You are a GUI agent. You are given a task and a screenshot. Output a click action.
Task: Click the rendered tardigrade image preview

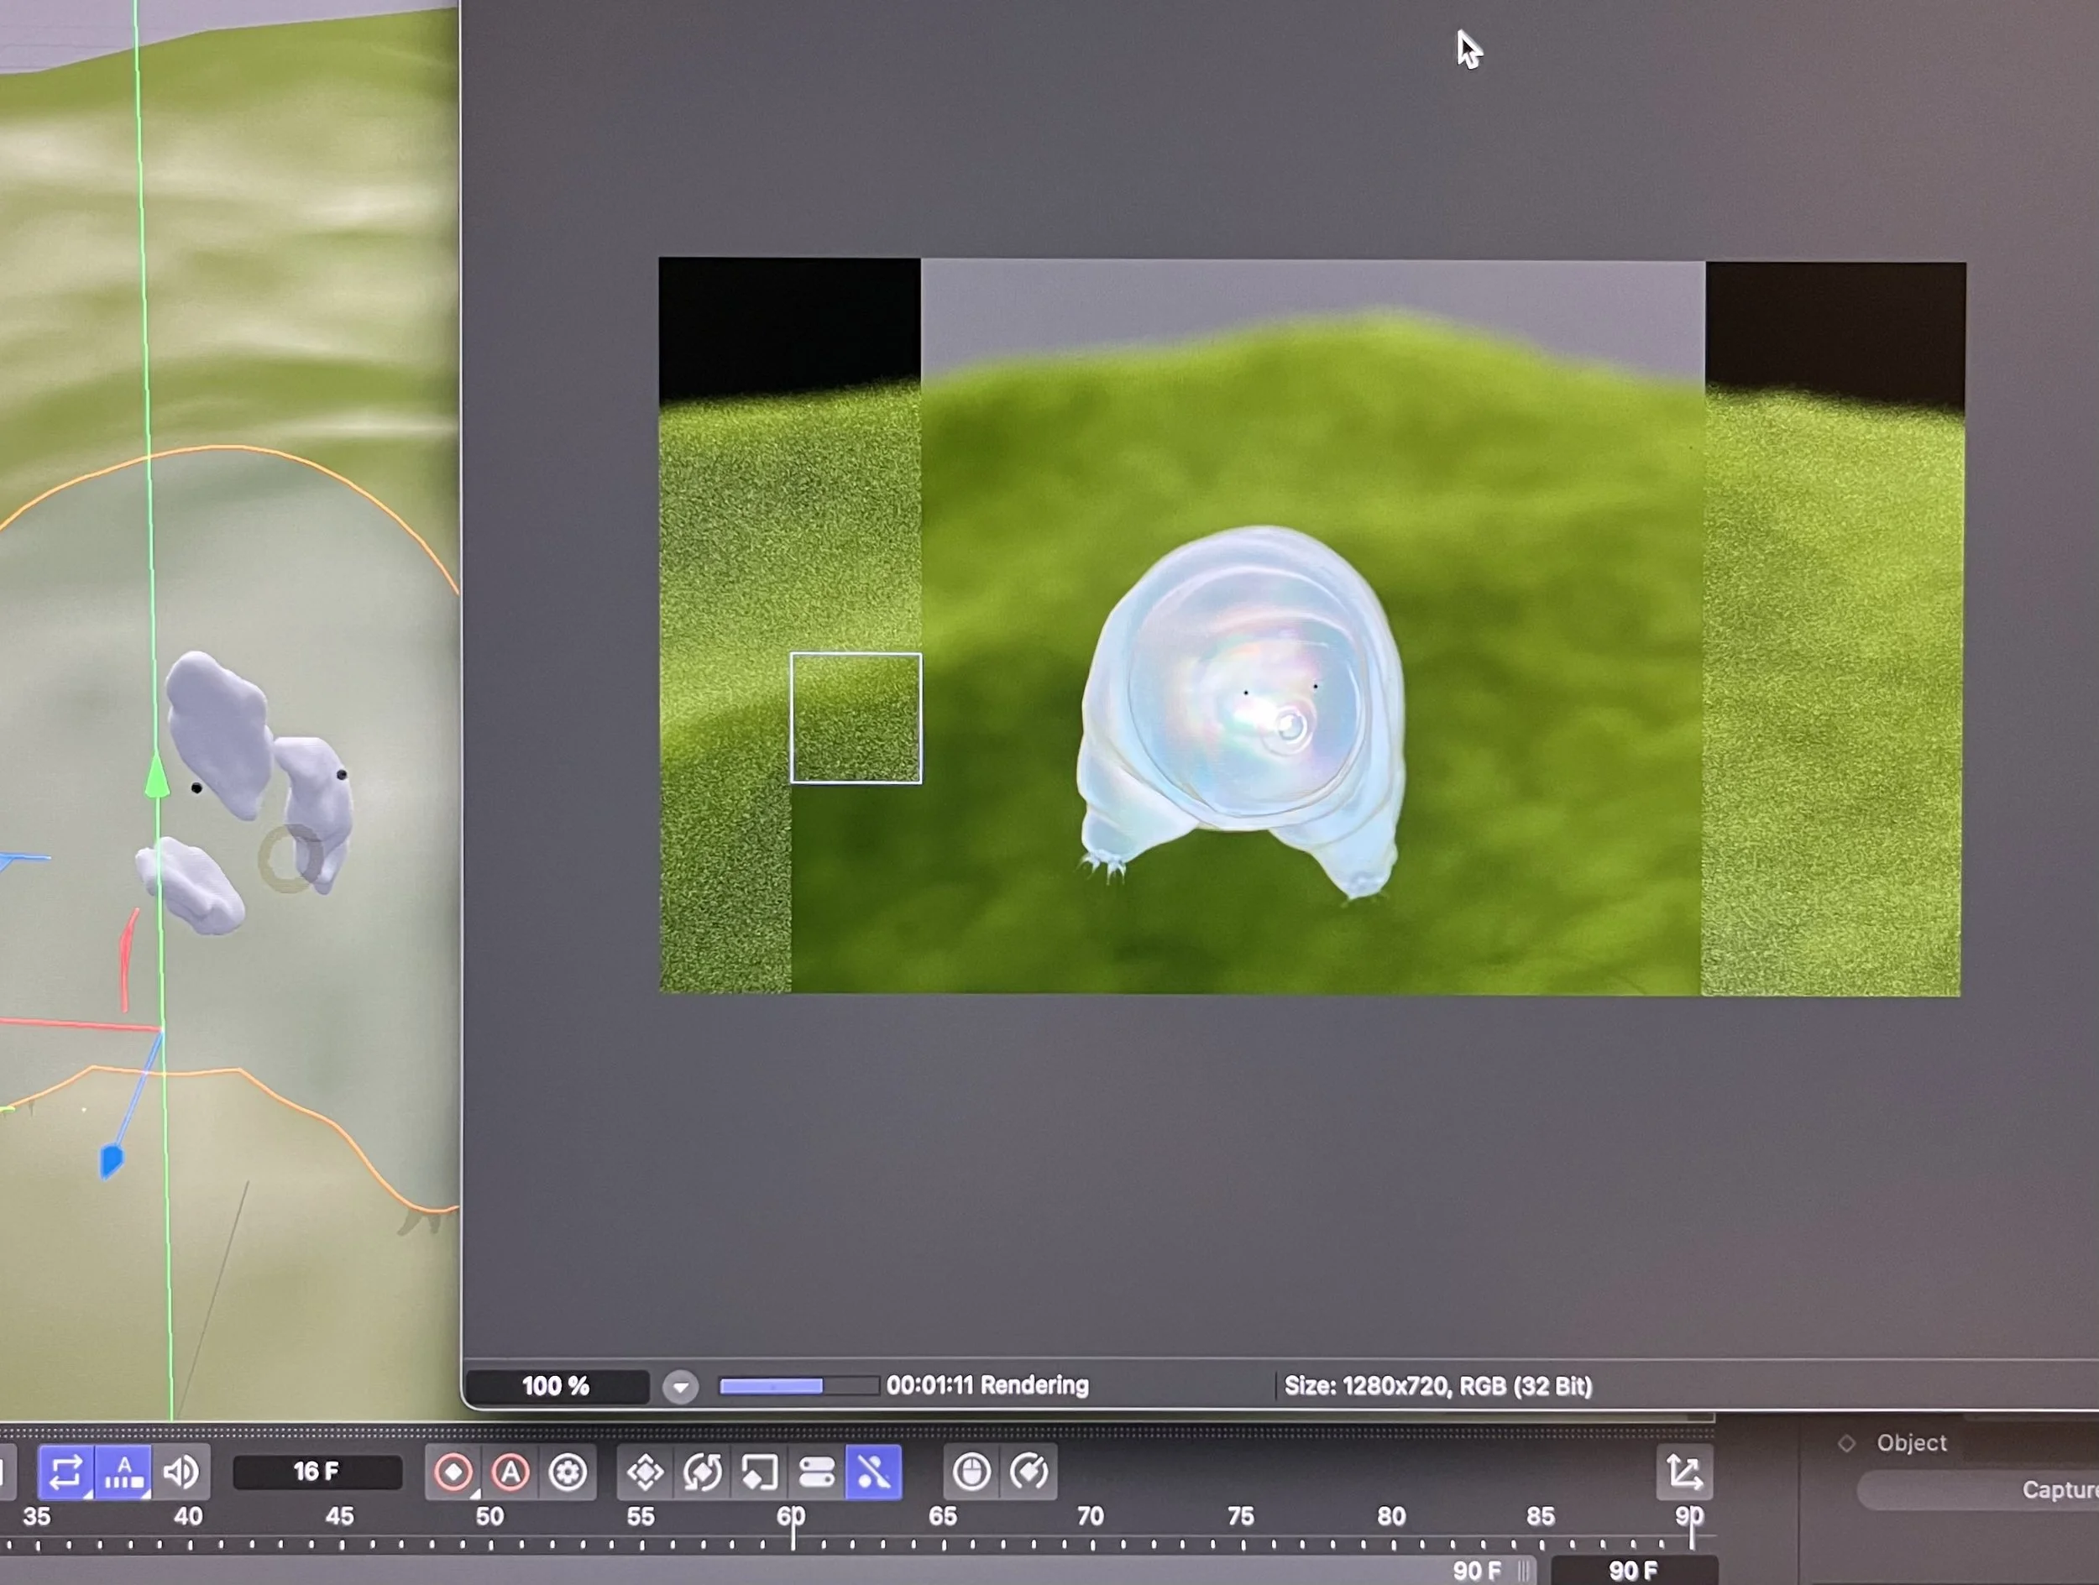pos(1311,626)
